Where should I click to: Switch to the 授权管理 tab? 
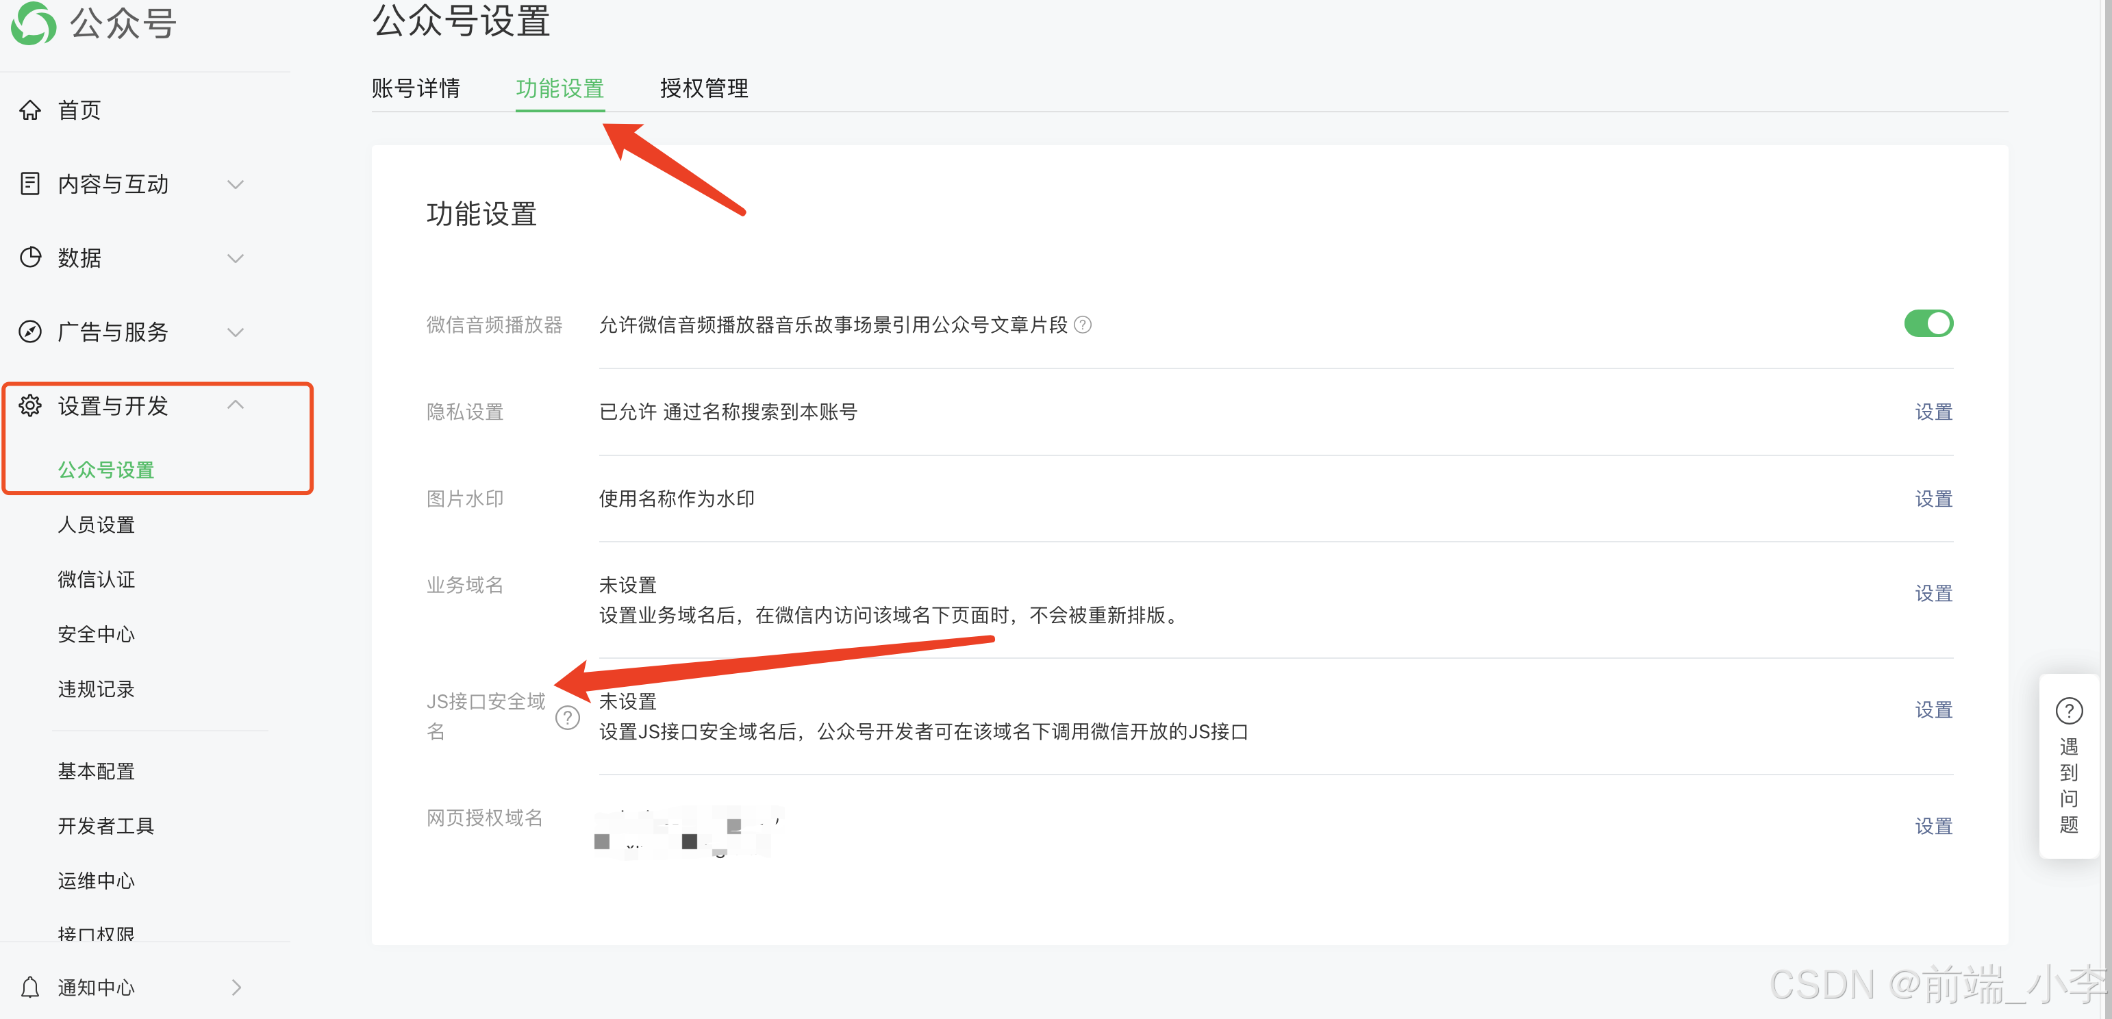[x=703, y=88]
